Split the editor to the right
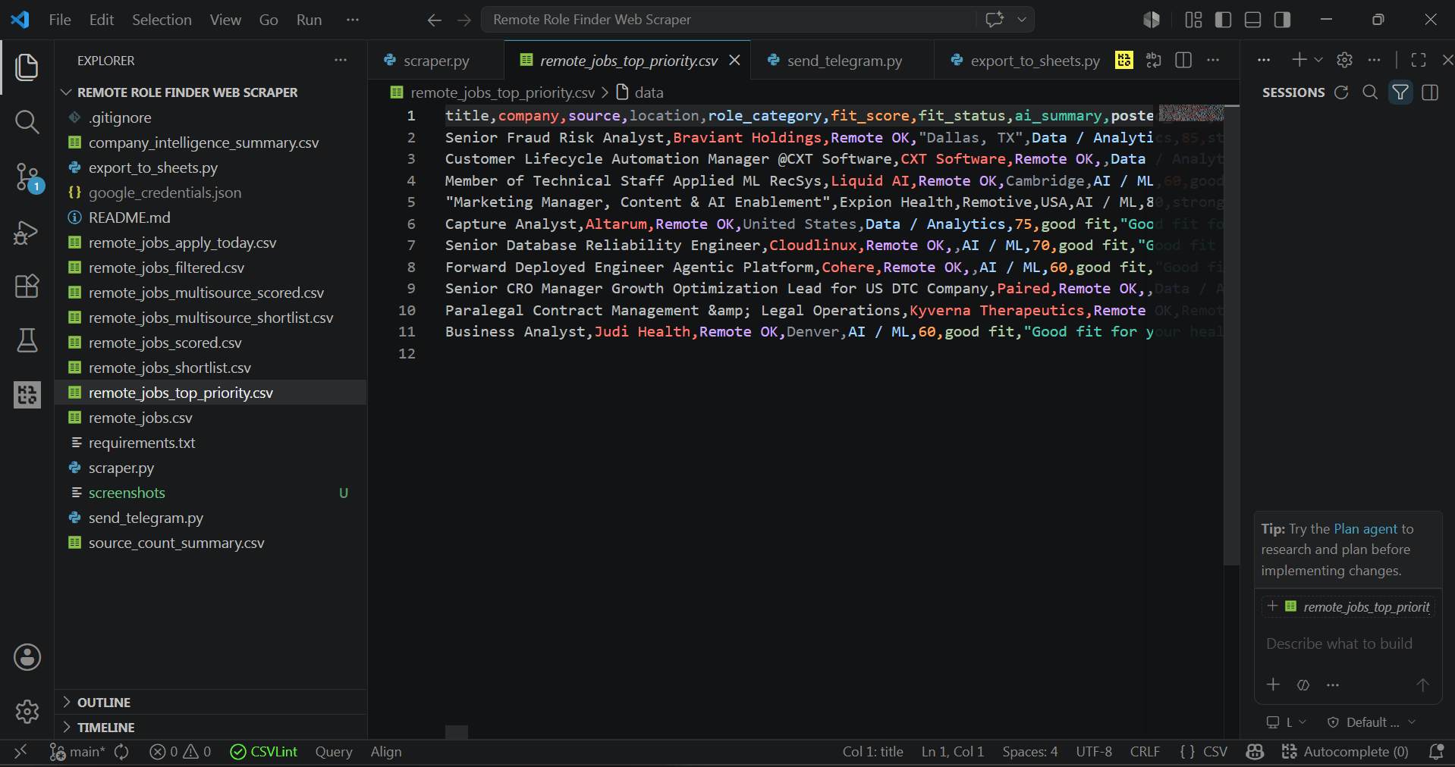 (x=1183, y=61)
